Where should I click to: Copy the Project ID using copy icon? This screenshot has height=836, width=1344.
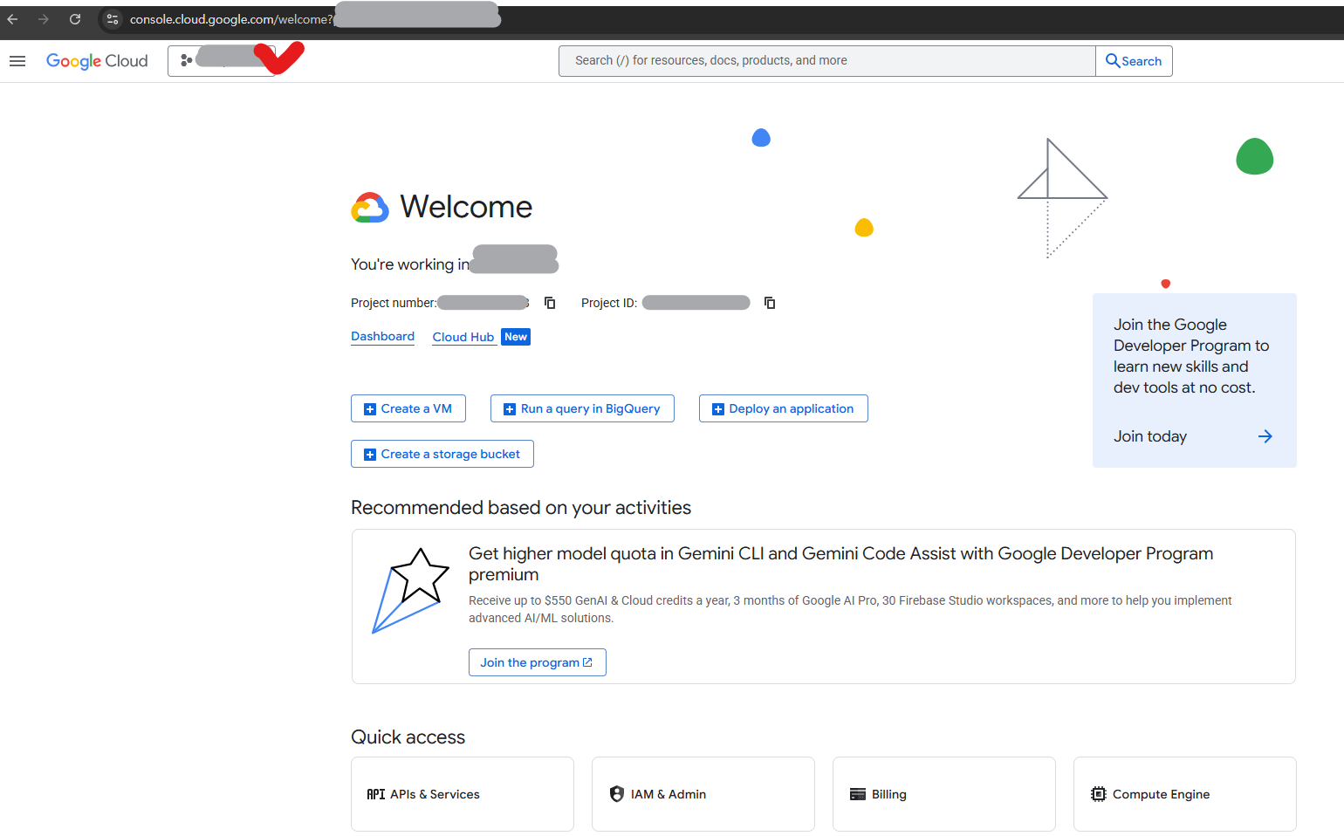769,302
